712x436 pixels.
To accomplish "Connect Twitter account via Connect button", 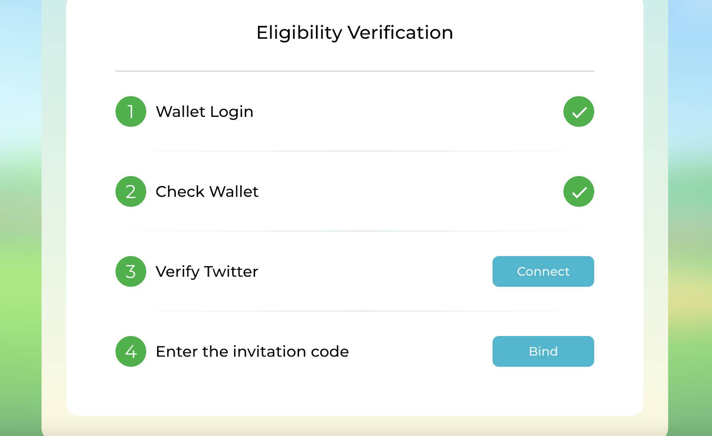I will click(543, 272).
